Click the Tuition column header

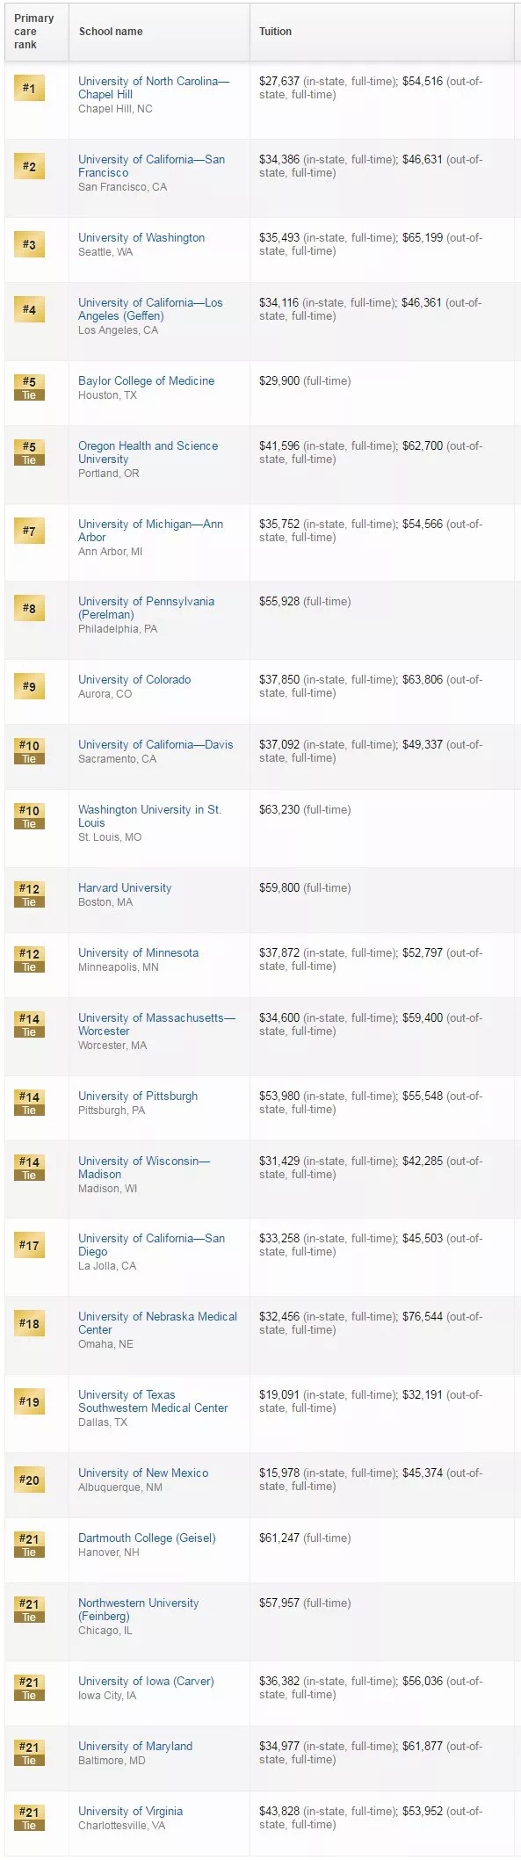coord(275,32)
